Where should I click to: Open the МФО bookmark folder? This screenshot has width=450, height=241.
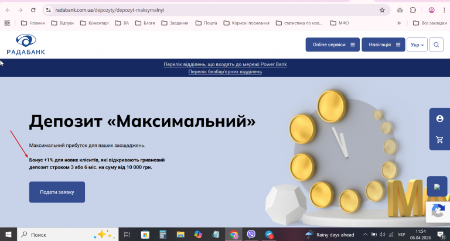(339, 23)
